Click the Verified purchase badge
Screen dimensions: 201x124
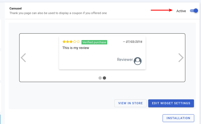[94, 42]
